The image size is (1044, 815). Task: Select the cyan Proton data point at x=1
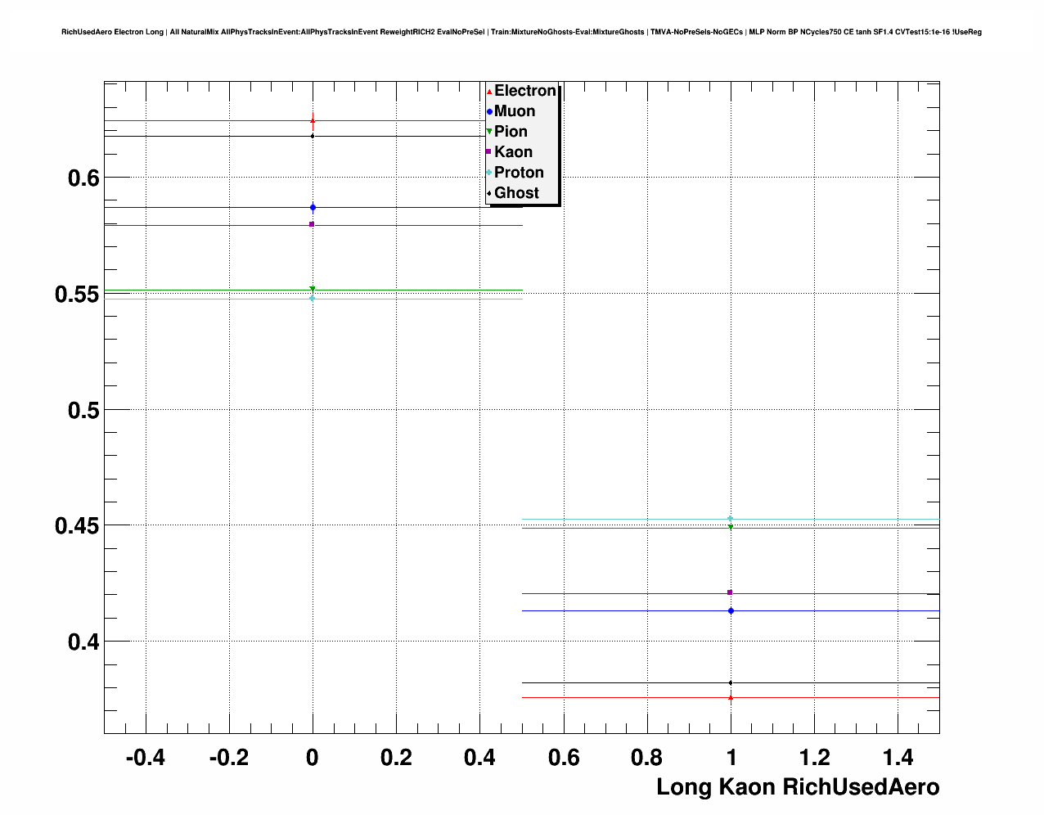[x=731, y=518]
